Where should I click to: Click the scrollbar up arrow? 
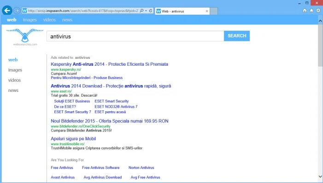[320, 21]
